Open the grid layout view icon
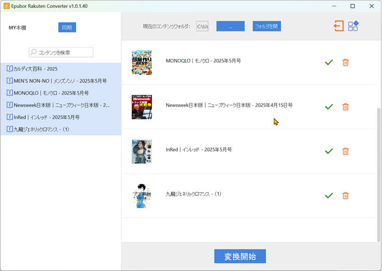The image size is (382, 271). (353, 26)
